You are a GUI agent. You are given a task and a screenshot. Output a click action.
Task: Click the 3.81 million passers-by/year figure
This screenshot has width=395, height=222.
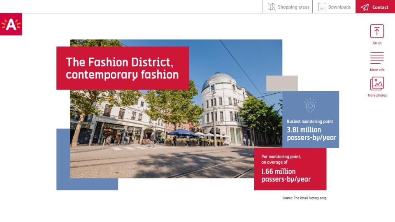pyautogui.click(x=311, y=134)
